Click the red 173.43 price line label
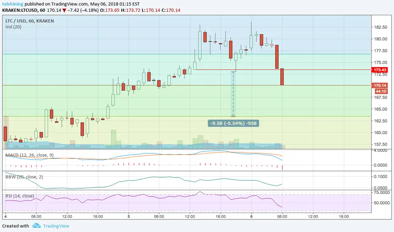Screen dimensions: 394x232 380,70
